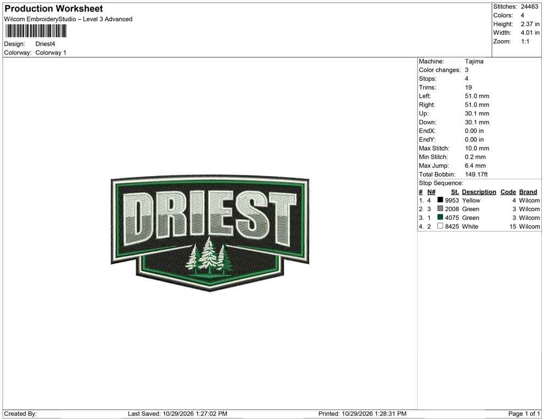Click the EndX value 0.00 in
The height and width of the screenshot is (419, 544).
(x=474, y=131)
